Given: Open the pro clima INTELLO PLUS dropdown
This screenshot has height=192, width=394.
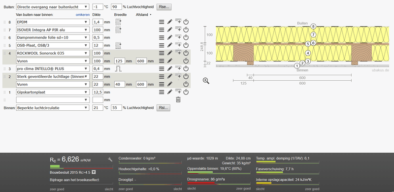Looking at the screenshot, I should [x=53, y=68].
